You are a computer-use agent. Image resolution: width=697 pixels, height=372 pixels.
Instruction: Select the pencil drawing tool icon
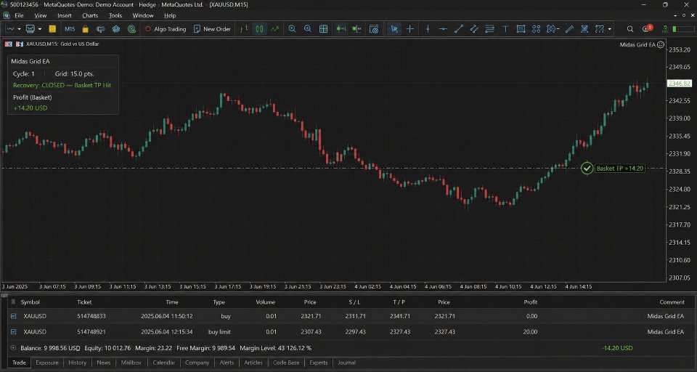(x=569, y=29)
